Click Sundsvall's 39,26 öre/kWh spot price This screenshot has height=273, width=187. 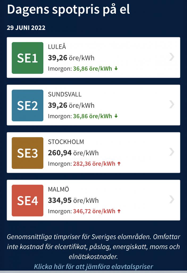(x=71, y=105)
